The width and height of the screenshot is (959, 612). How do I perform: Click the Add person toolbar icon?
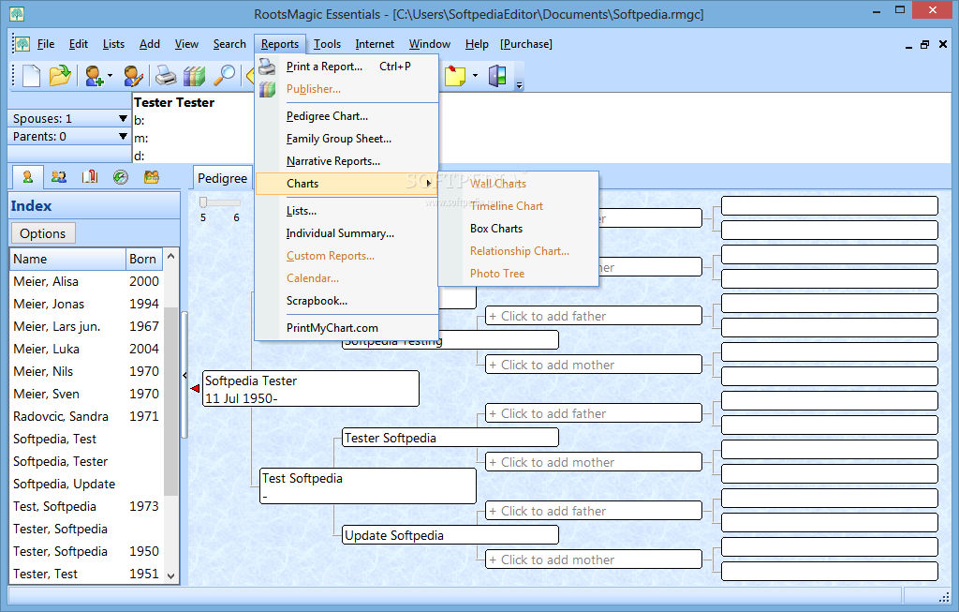(x=95, y=76)
